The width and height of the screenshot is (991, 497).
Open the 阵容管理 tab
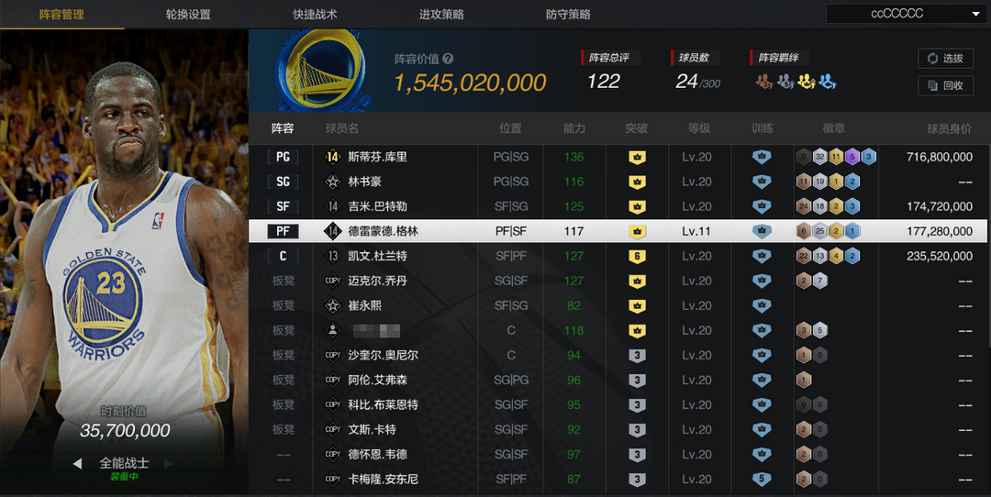(x=61, y=14)
